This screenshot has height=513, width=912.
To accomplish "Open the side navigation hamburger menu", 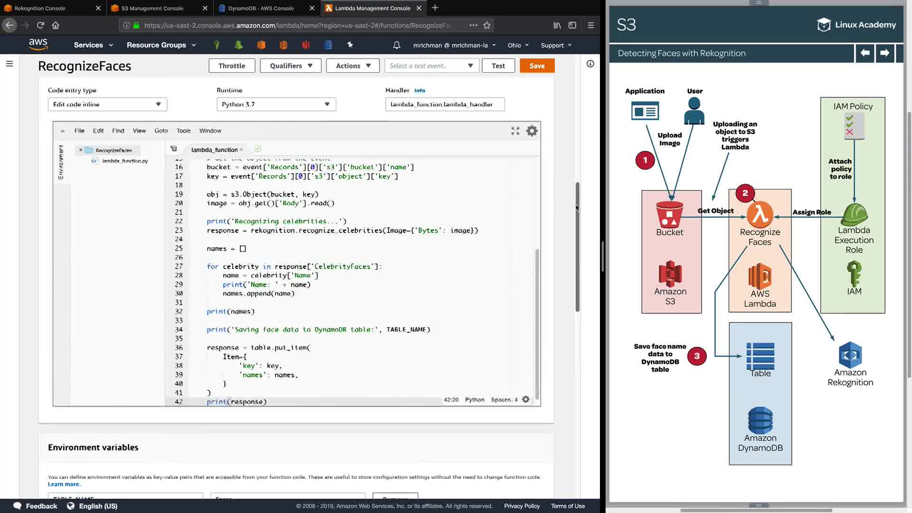I will [x=9, y=64].
